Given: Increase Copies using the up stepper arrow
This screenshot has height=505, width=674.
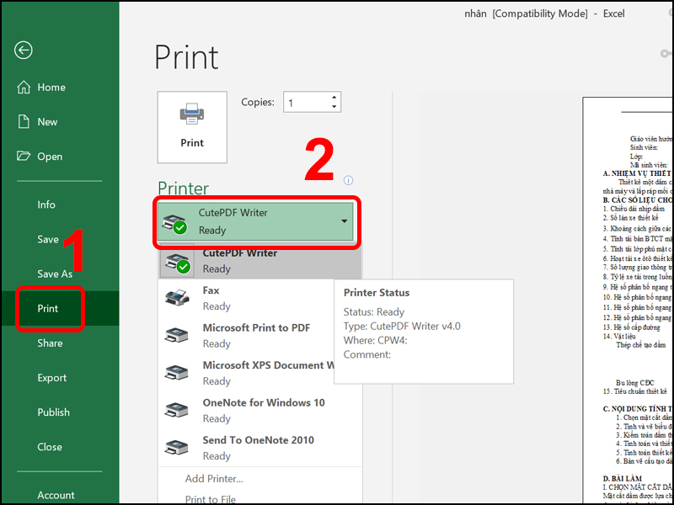Looking at the screenshot, I should (x=334, y=96).
